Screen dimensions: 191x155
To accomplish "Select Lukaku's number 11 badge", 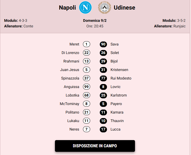I will coord(86,121).
